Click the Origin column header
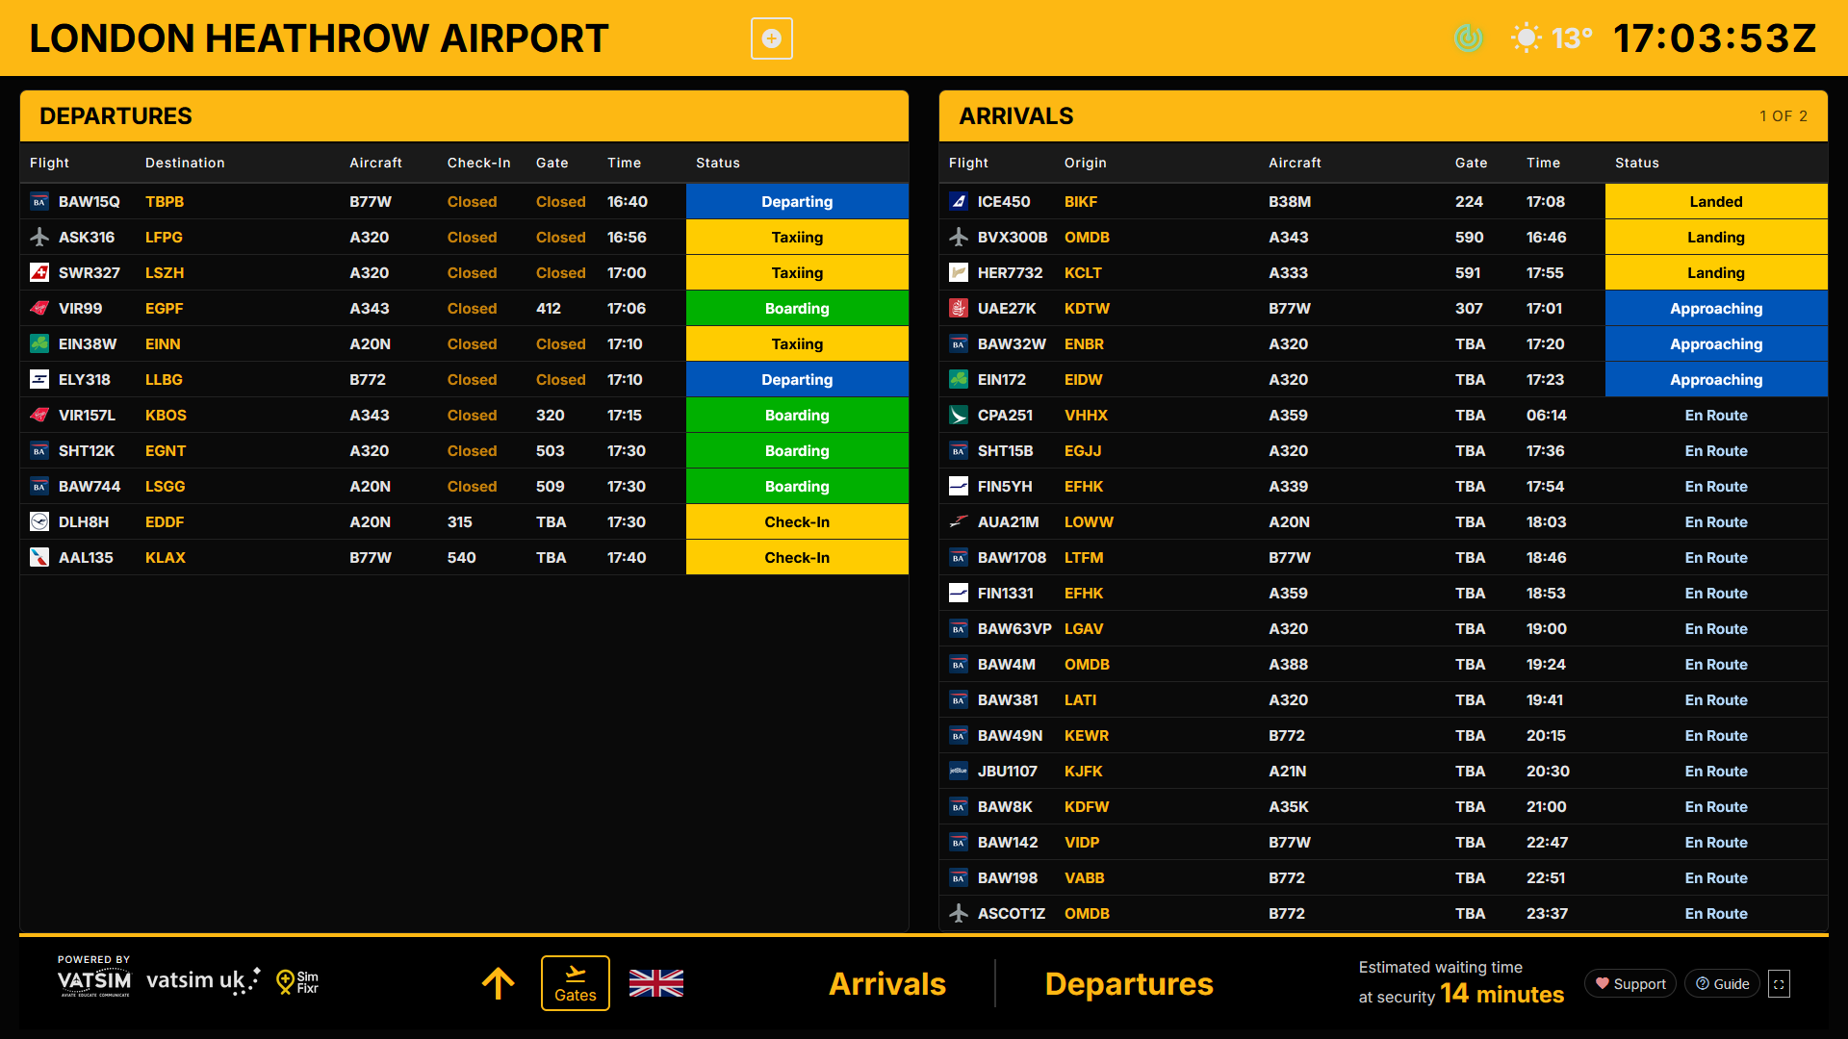Viewport: 1848px width, 1039px height. click(x=1086, y=164)
